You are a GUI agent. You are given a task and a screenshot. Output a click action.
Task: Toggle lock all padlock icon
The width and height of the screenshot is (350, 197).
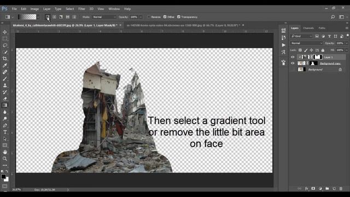point(323,50)
